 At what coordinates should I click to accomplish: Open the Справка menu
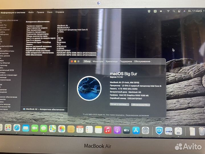click(x=60, y=12)
